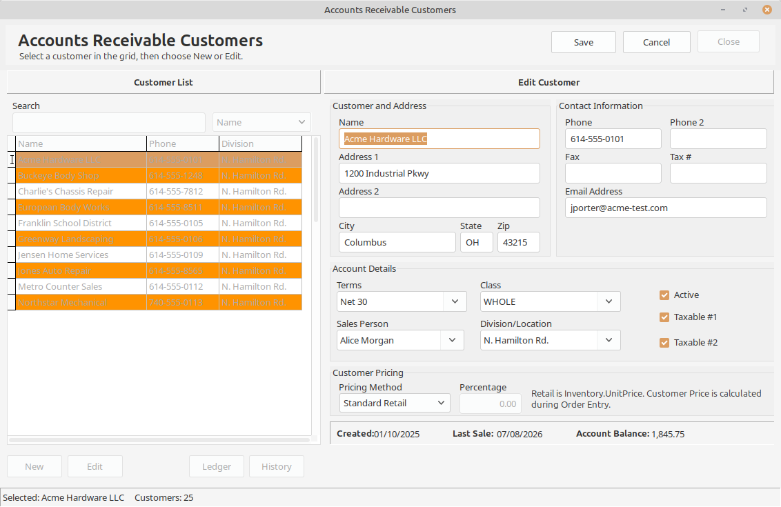Maximize the Accounts Receivable Customers window

745,10
